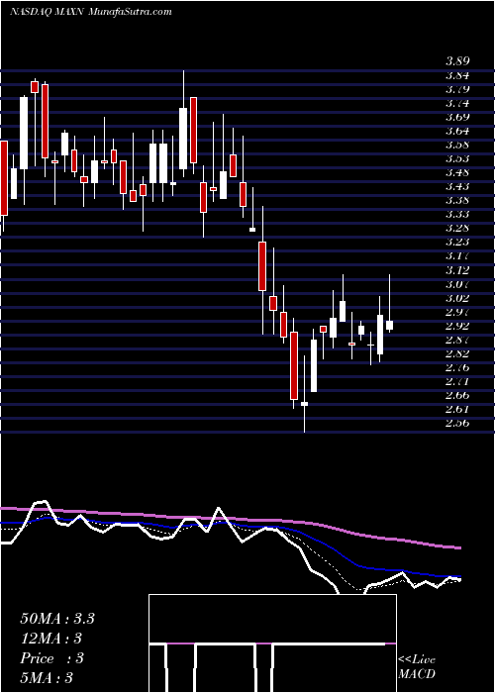
Task: Click the 3.43 price axis label
Action: pos(457,186)
